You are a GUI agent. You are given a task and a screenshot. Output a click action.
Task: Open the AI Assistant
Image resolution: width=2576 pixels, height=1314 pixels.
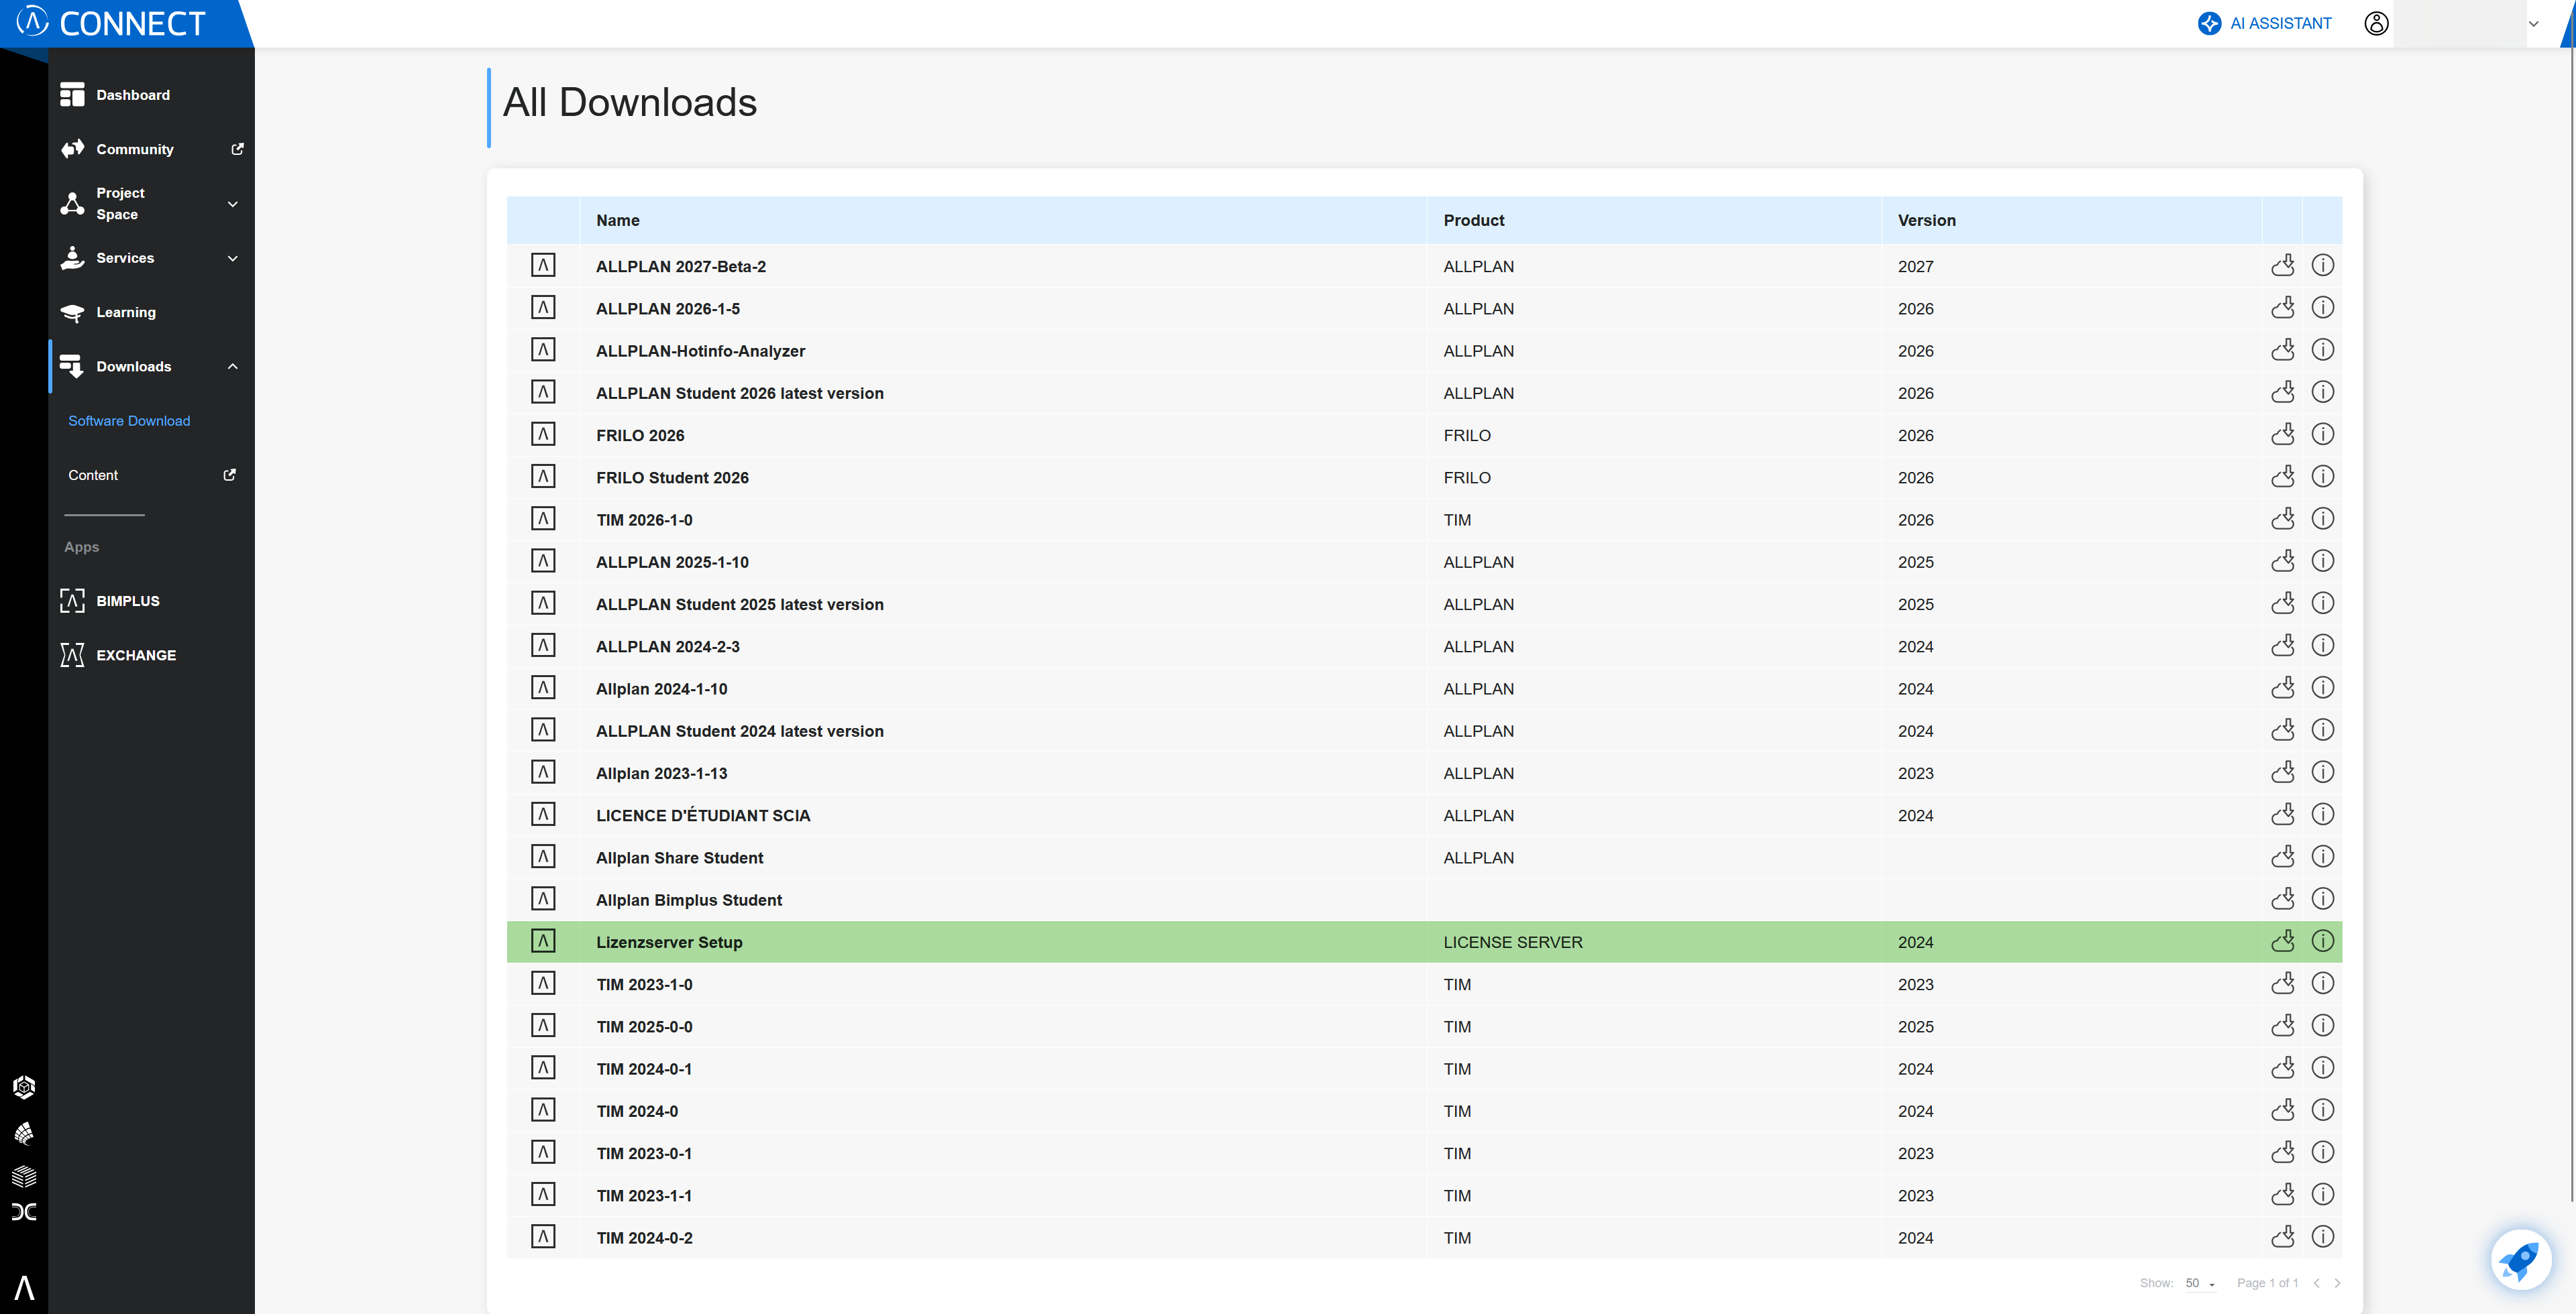2264,23
